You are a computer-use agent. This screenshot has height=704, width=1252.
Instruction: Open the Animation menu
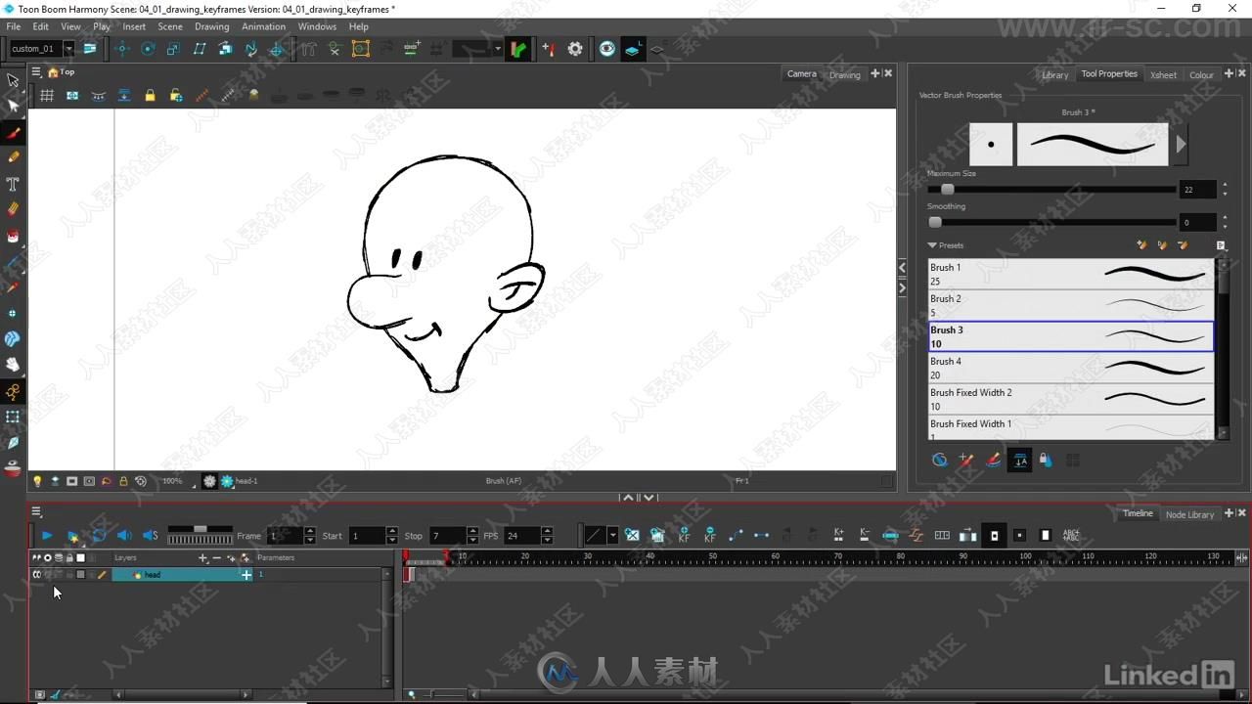[x=263, y=26]
